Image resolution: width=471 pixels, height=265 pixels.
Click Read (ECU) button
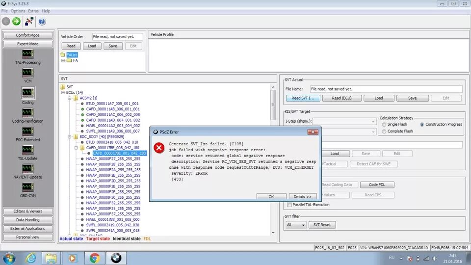pyautogui.click(x=341, y=98)
